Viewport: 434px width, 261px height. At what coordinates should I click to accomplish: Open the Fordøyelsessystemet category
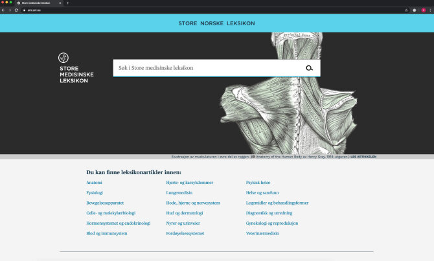185,234
